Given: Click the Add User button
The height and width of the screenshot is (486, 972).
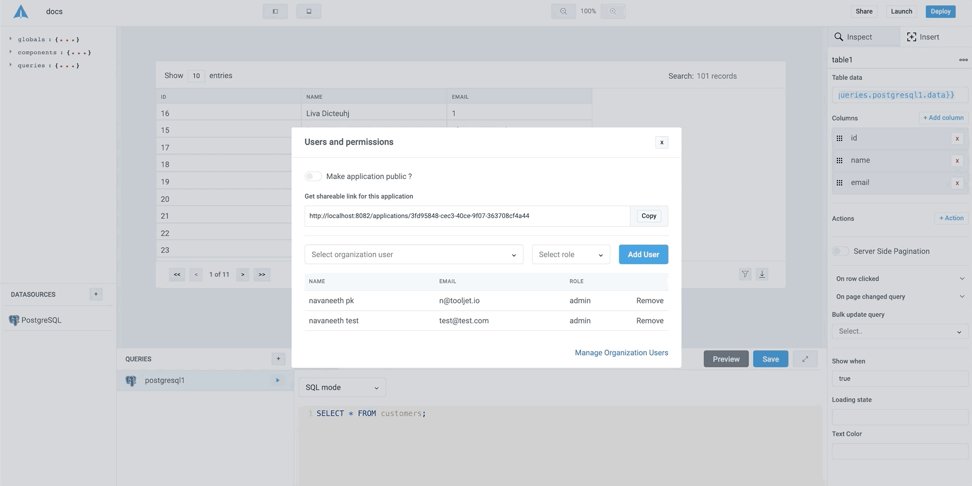Looking at the screenshot, I should [643, 254].
